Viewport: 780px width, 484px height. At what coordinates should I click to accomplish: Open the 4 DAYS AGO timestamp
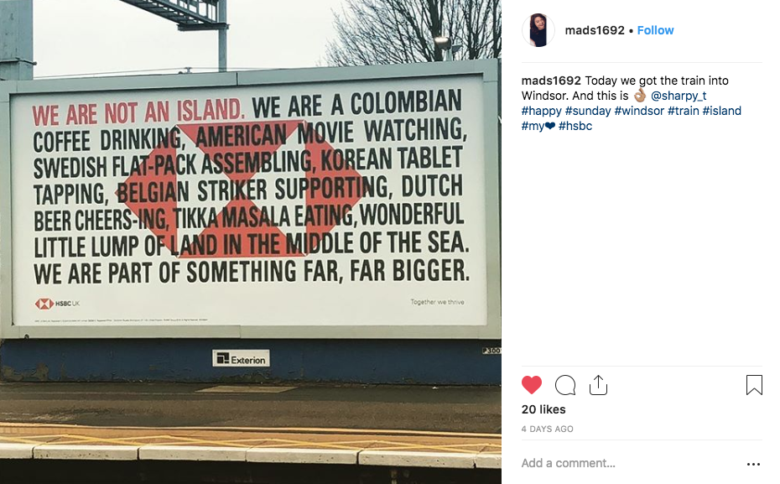(x=547, y=429)
